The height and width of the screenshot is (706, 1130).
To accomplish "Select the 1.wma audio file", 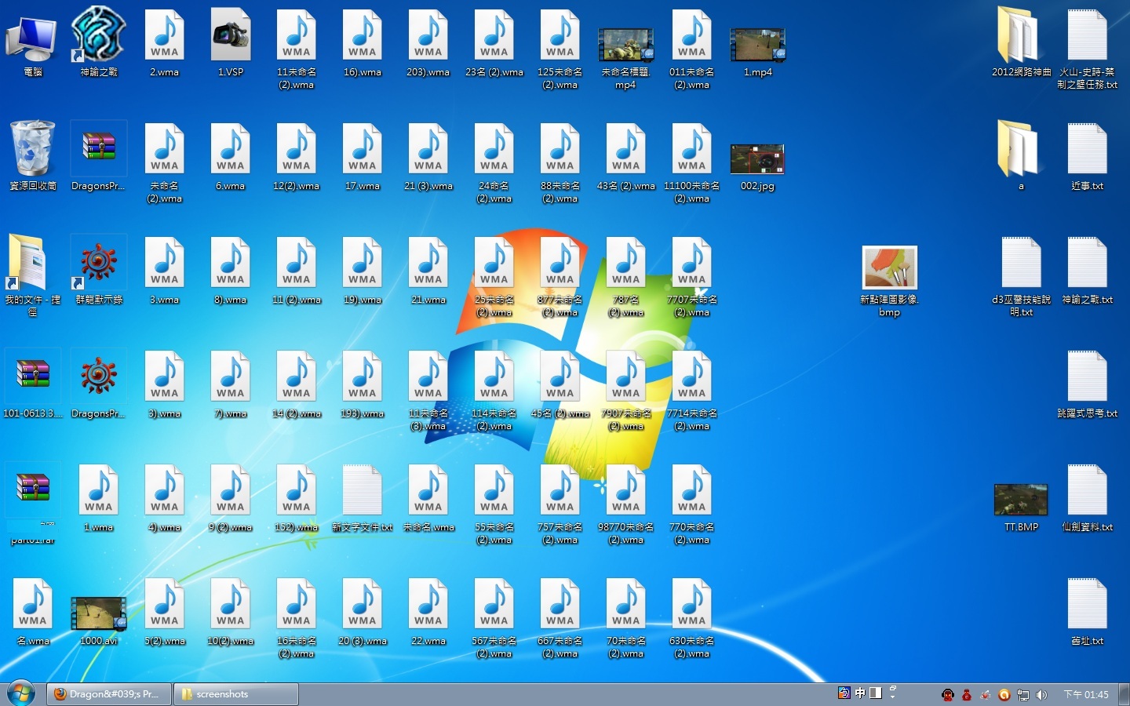I will tap(99, 498).
